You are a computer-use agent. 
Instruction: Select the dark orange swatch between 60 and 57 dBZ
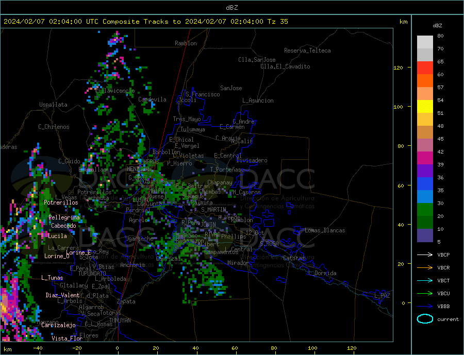(425, 81)
